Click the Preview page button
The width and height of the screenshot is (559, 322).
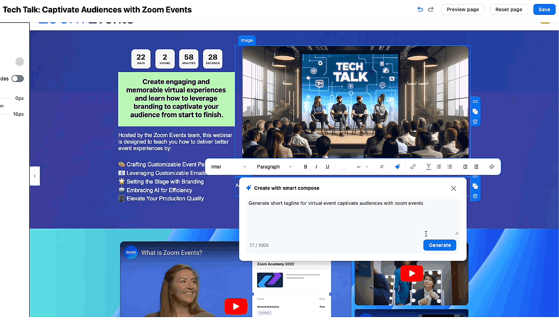point(463,9)
